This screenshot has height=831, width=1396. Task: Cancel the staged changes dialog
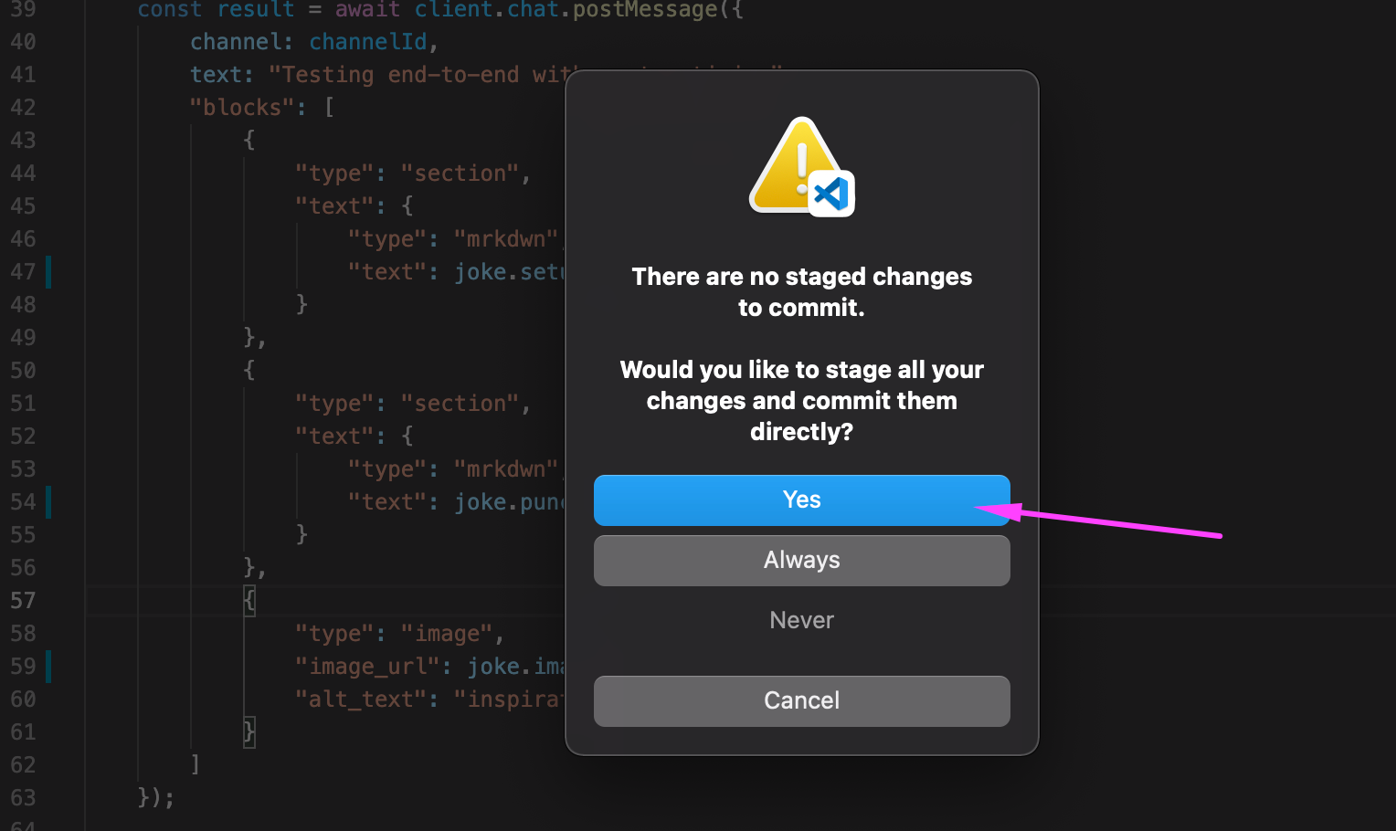tap(801, 700)
